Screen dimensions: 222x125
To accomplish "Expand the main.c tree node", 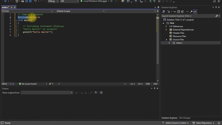I will click(169, 43).
